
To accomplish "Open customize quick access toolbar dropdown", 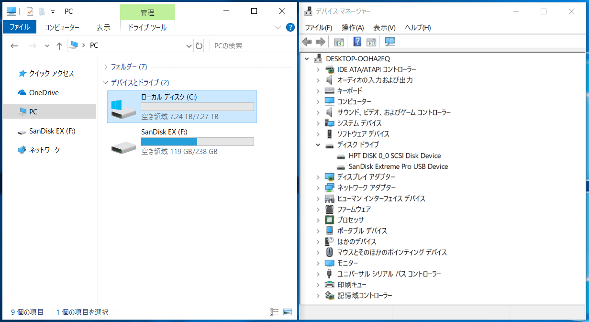I will (x=53, y=11).
